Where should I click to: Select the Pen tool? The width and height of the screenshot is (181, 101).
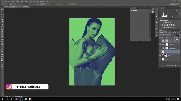tap(2, 44)
